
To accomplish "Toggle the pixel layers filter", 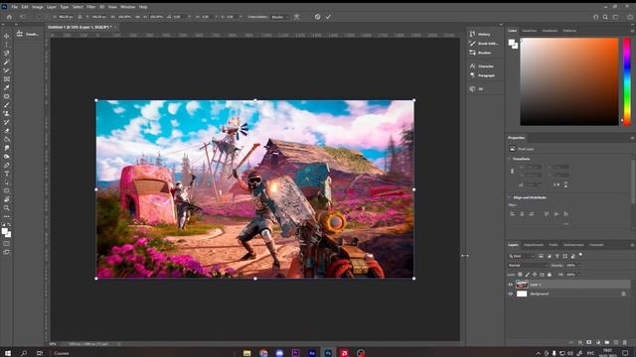I will pyautogui.click(x=541, y=256).
